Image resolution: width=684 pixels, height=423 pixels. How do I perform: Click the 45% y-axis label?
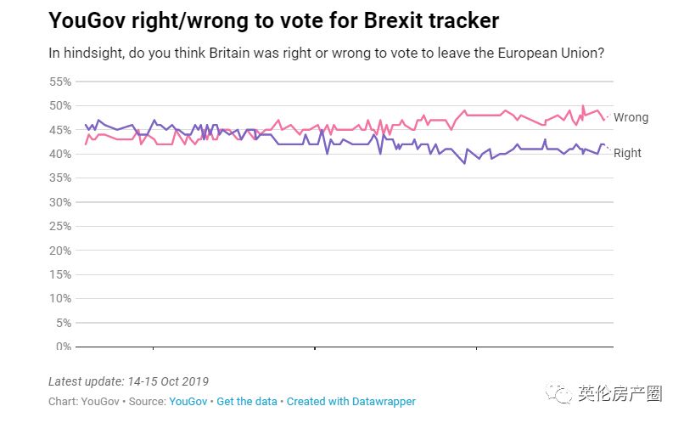coord(61,130)
